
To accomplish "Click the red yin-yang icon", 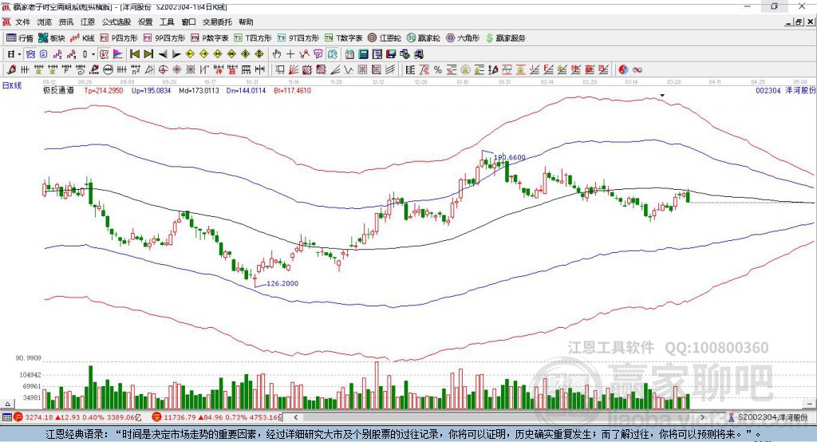I will (622, 69).
